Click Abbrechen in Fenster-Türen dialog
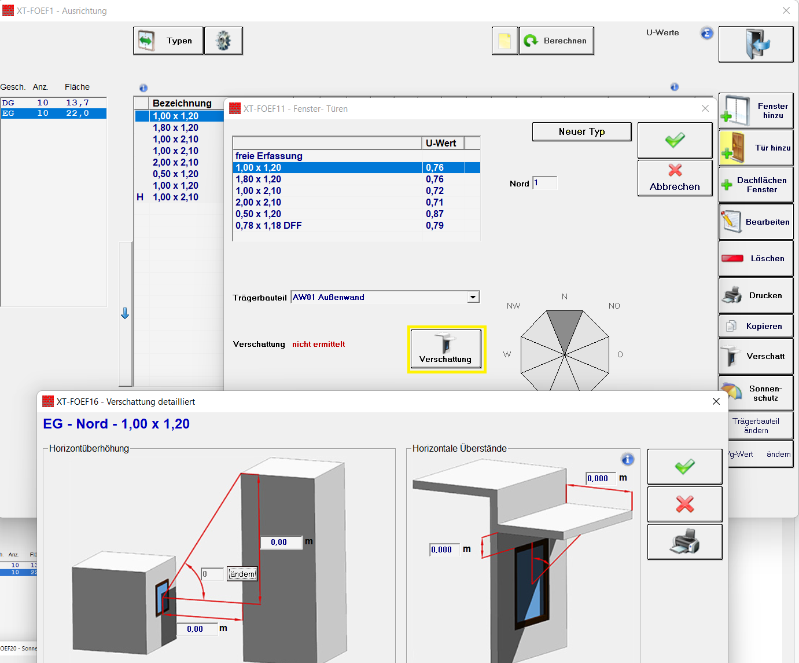 click(x=675, y=178)
